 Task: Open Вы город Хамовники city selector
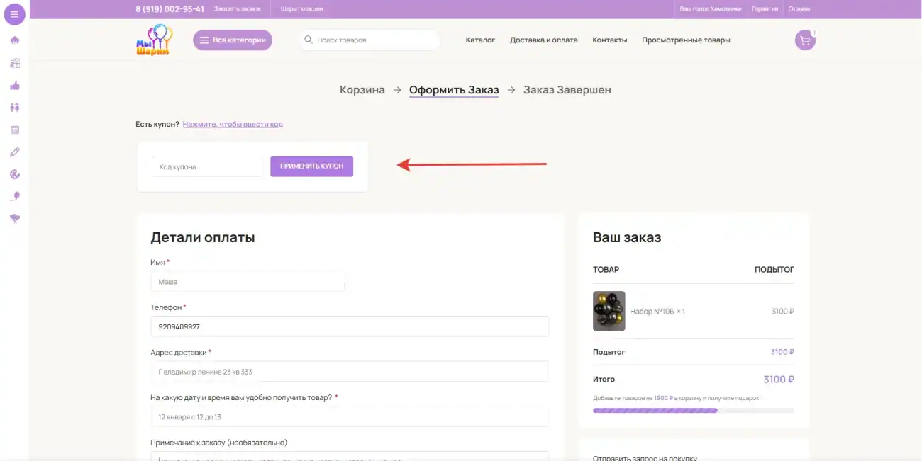(x=710, y=9)
